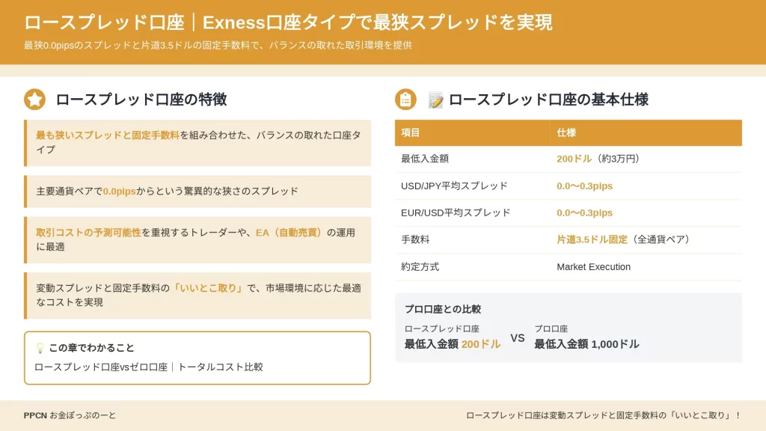This screenshot has width=766, height=431.
Task: Click the EUR/USD平均スプレッド row label
Action: point(456,213)
